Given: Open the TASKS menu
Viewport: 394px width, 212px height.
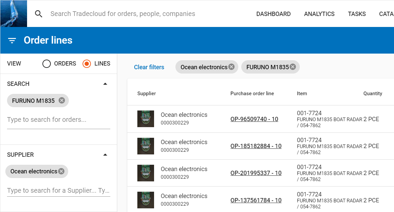Looking at the screenshot, I should point(357,14).
